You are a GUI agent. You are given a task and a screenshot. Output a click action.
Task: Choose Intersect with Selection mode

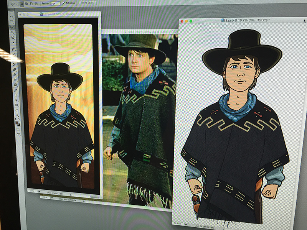pos(36,3)
